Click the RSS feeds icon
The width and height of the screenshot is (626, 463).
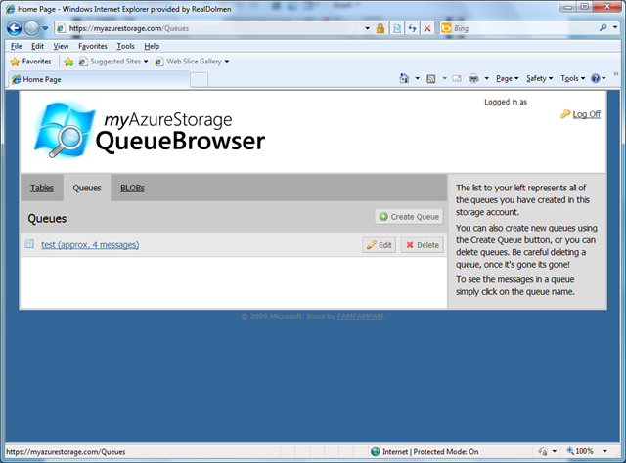point(431,78)
